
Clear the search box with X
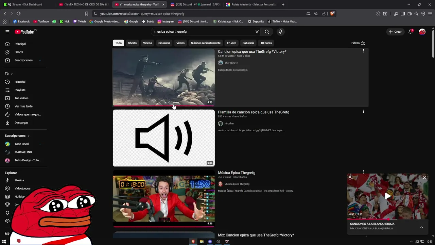257,32
